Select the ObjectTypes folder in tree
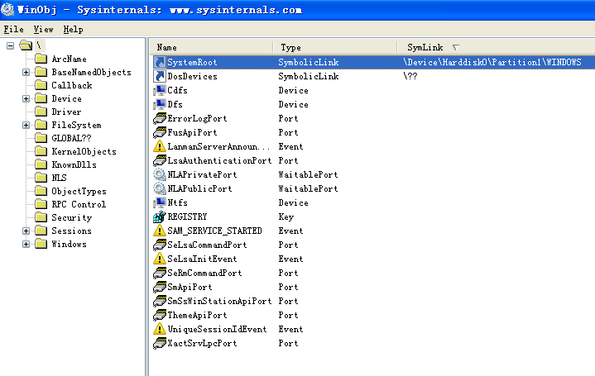Screen dimensions: 595x376 click(79, 191)
